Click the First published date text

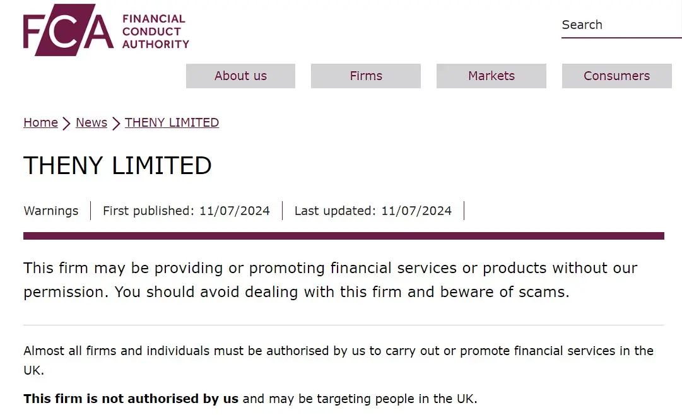186,211
